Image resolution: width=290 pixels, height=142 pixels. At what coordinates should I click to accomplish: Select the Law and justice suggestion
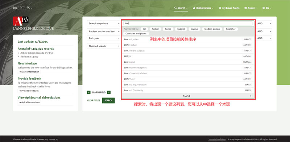coord(188,39)
